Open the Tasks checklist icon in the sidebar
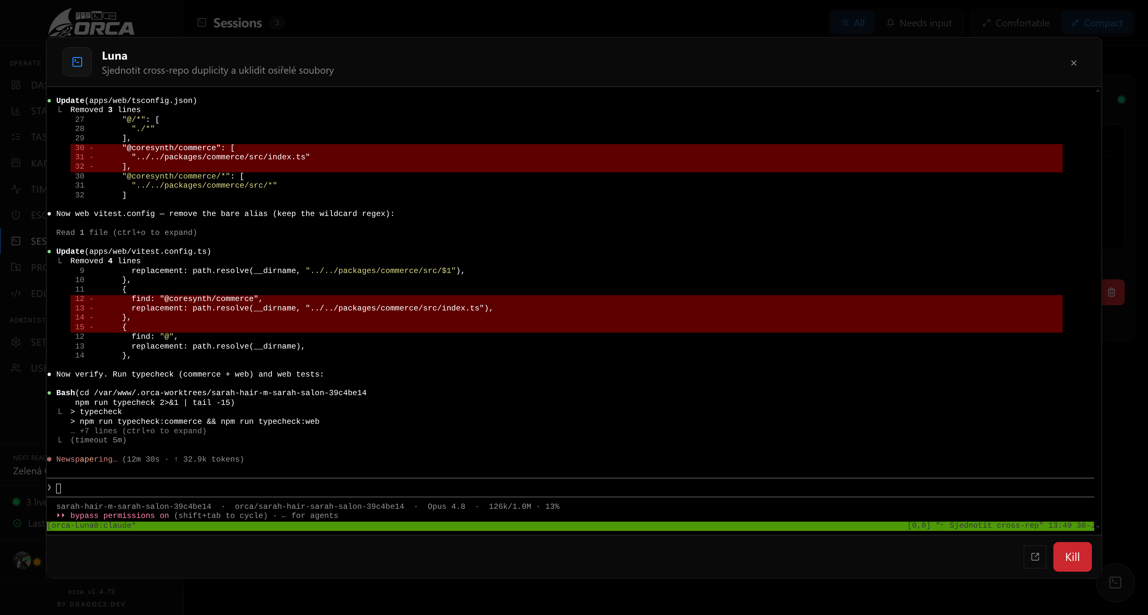Screen dimensions: 1148x615 click(x=16, y=137)
